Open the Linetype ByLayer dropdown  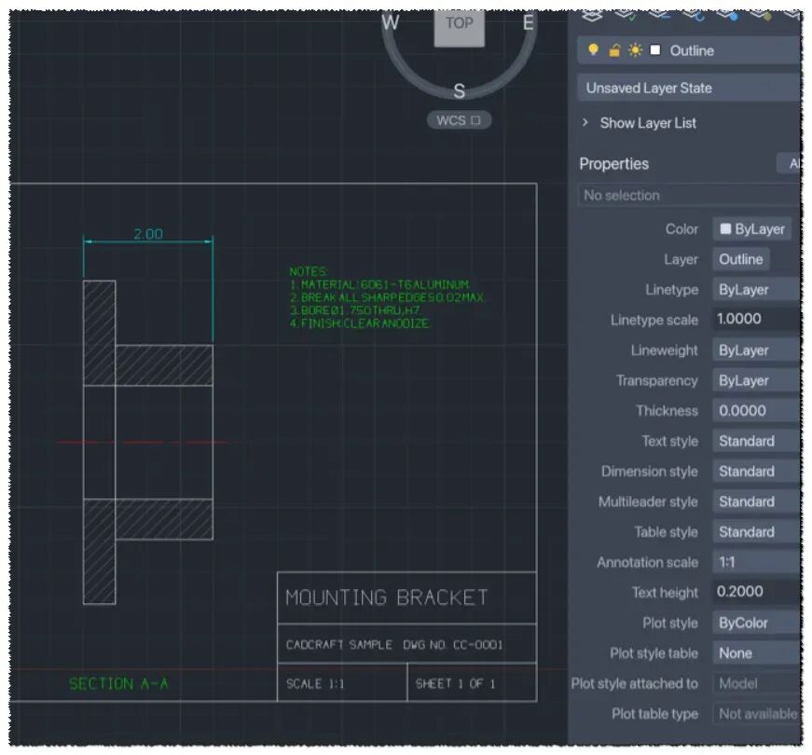click(756, 290)
